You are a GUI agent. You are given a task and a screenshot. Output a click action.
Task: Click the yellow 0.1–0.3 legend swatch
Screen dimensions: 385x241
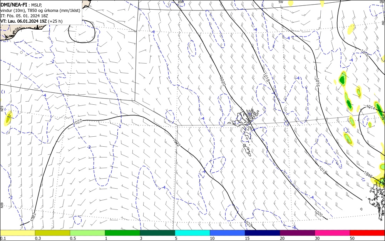click(x=17, y=233)
